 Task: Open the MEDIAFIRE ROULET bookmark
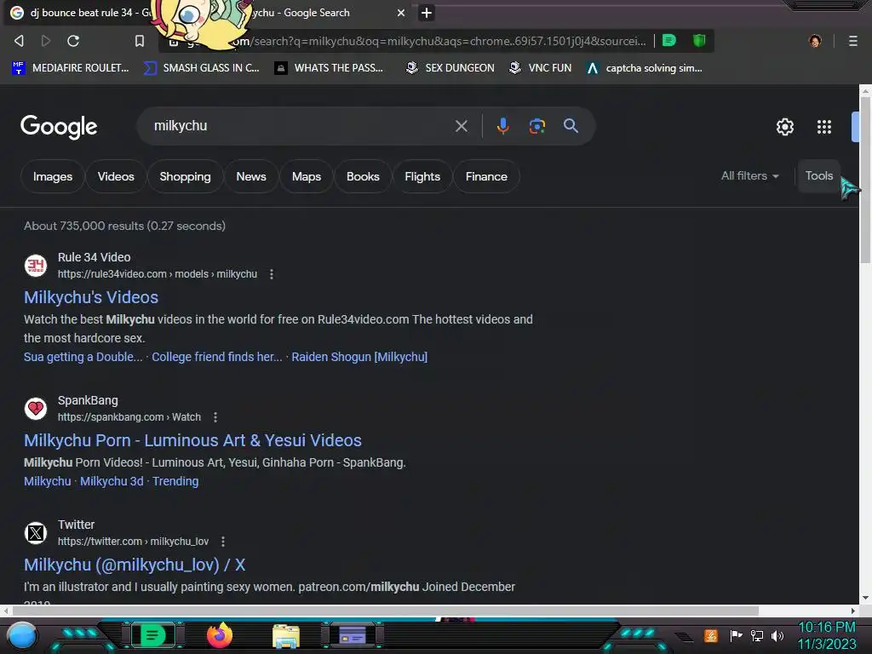click(70, 68)
